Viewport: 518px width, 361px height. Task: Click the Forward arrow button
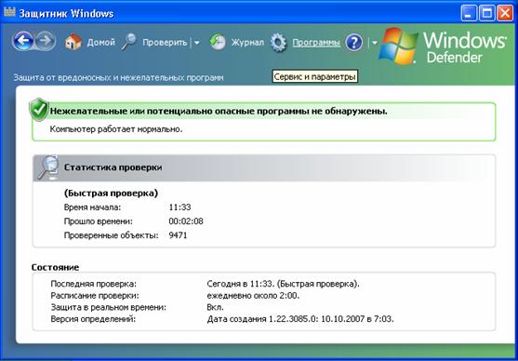(x=46, y=41)
